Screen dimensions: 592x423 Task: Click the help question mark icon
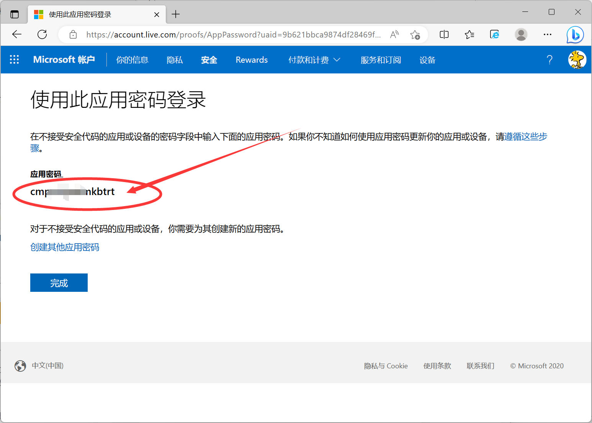pyautogui.click(x=549, y=60)
